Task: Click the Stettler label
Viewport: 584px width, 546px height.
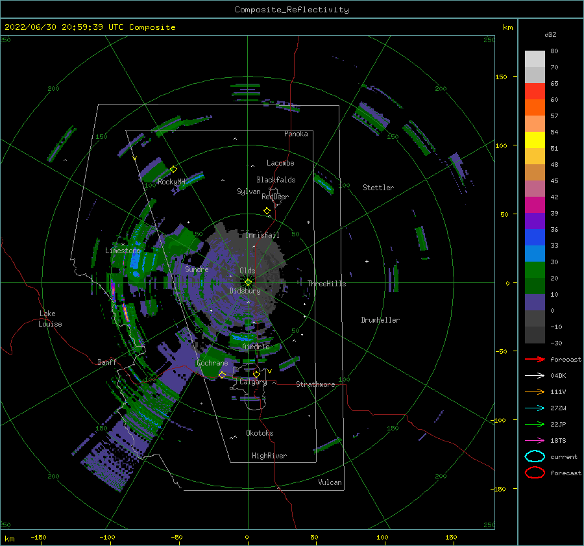Action: 378,188
